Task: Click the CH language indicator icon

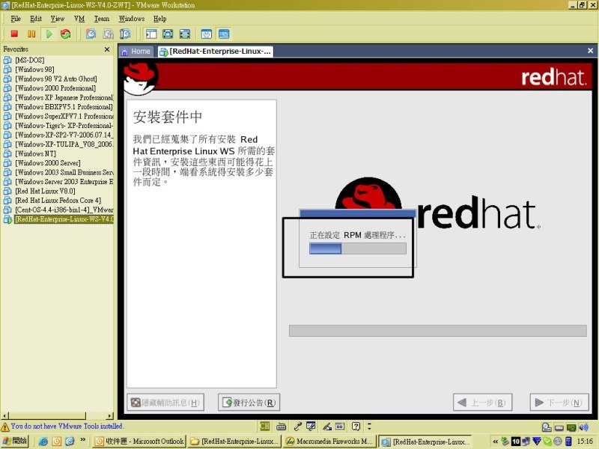Action: [265, 426]
